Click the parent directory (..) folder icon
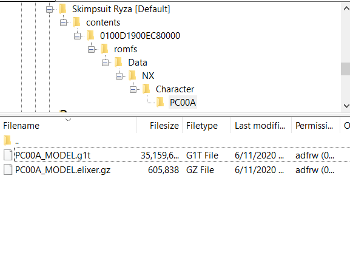Screen dimensions: 350x266 click(7, 141)
